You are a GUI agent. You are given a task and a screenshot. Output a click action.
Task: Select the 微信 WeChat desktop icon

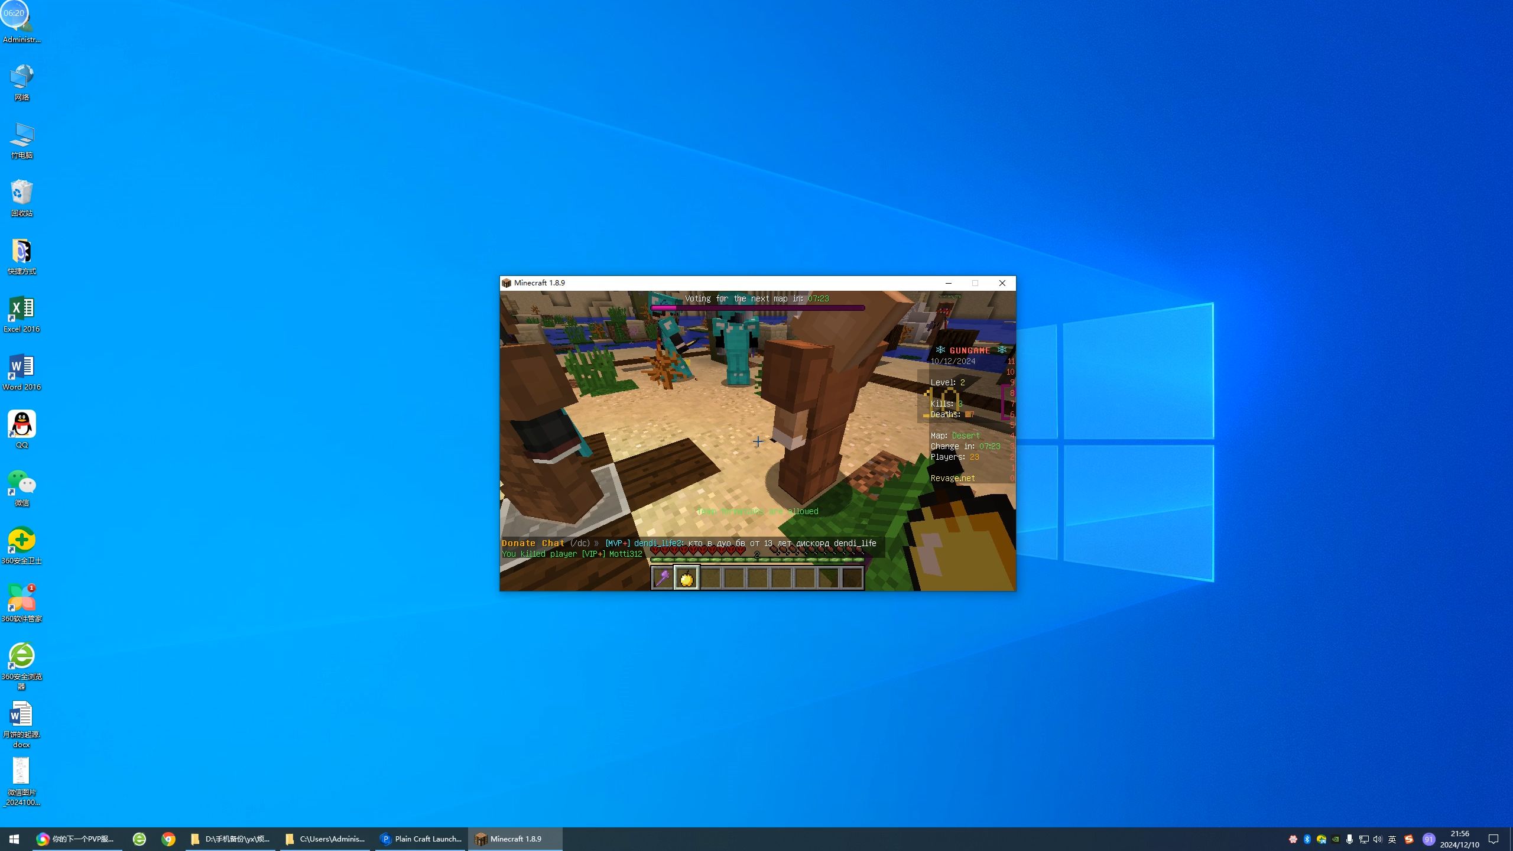click(x=22, y=488)
